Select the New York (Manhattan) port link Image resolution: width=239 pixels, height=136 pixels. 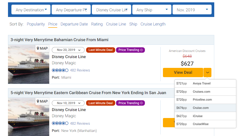[79, 131]
